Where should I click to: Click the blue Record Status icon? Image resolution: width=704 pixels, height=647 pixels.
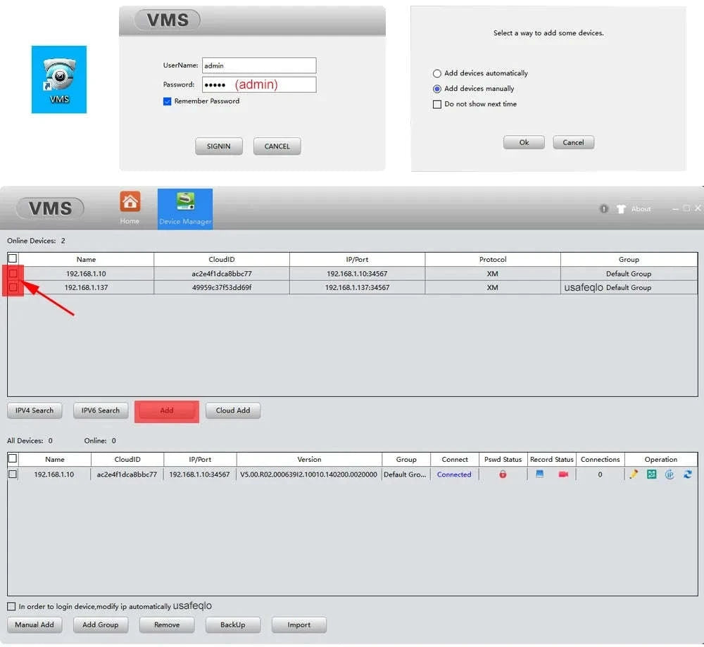coord(540,474)
